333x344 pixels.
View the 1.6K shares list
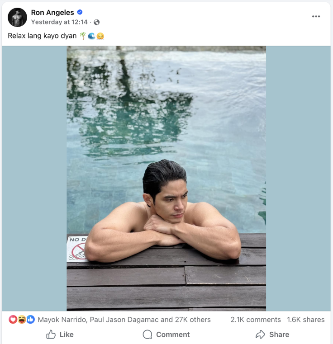coord(306,320)
